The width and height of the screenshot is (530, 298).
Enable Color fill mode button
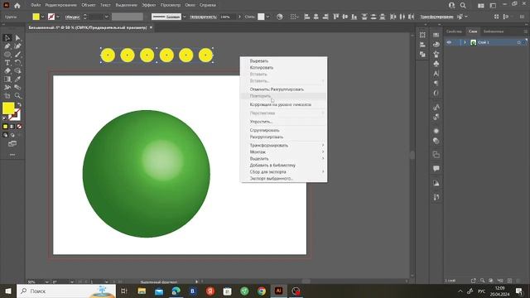click(5, 127)
